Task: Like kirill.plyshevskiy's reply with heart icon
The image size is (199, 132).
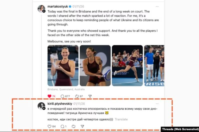Action: point(49,126)
